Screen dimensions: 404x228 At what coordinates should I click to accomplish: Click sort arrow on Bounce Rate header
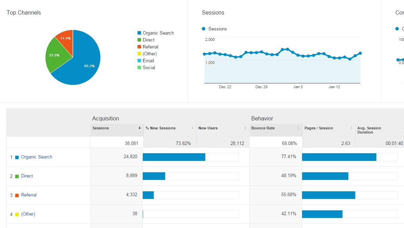point(299,128)
